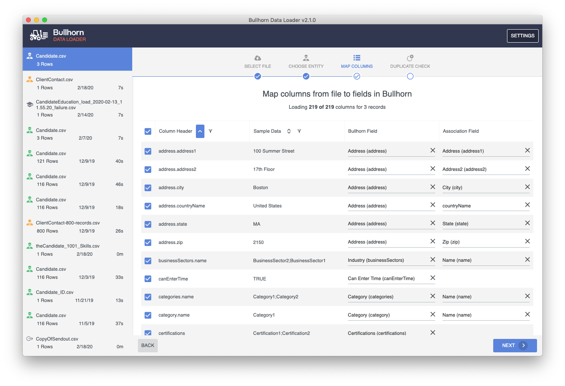Select the MAP COLUMNS step label

point(357,66)
